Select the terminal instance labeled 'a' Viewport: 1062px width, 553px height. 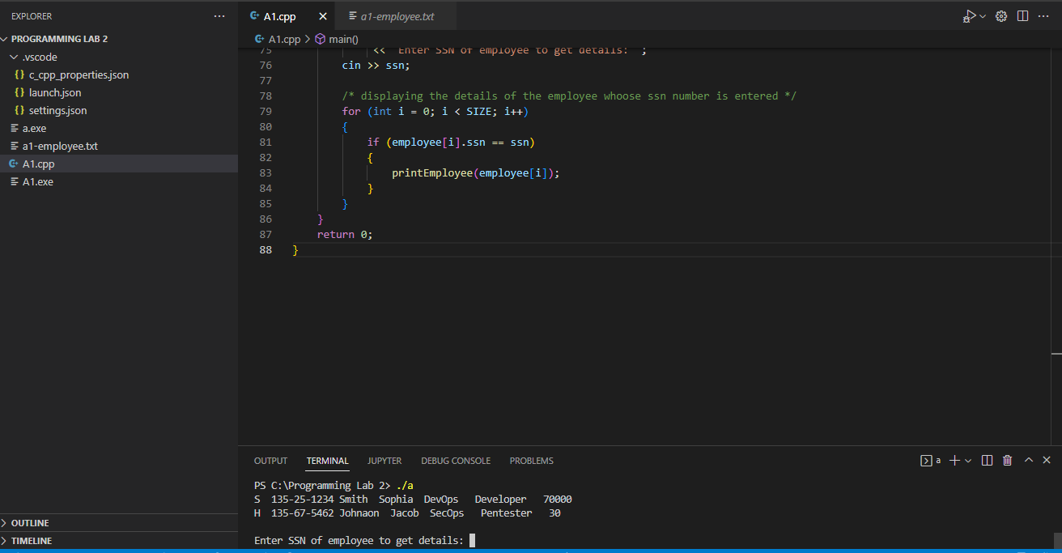point(931,461)
